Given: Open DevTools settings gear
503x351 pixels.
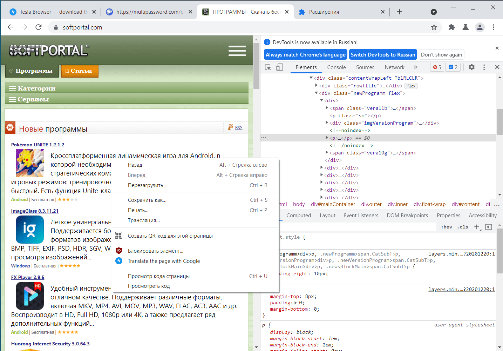Looking at the screenshot, I should coord(471,67).
